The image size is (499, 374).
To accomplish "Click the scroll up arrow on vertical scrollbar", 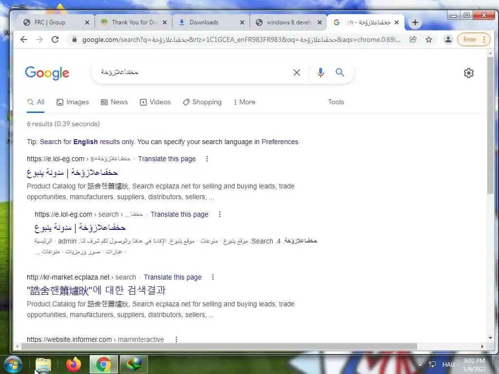I will [490, 53].
